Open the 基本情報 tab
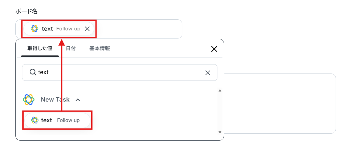 click(100, 48)
